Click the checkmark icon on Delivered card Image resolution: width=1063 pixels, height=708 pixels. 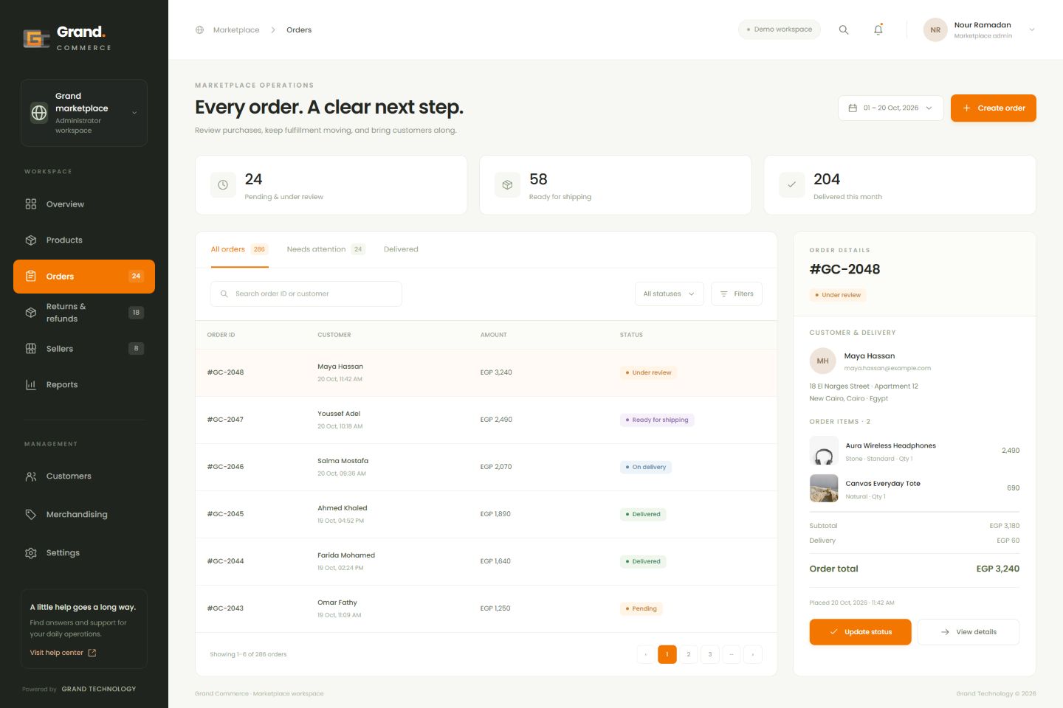791,185
